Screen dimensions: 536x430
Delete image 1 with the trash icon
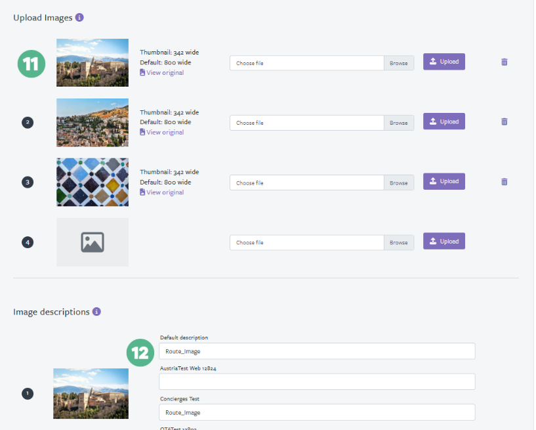pyautogui.click(x=504, y=62)
